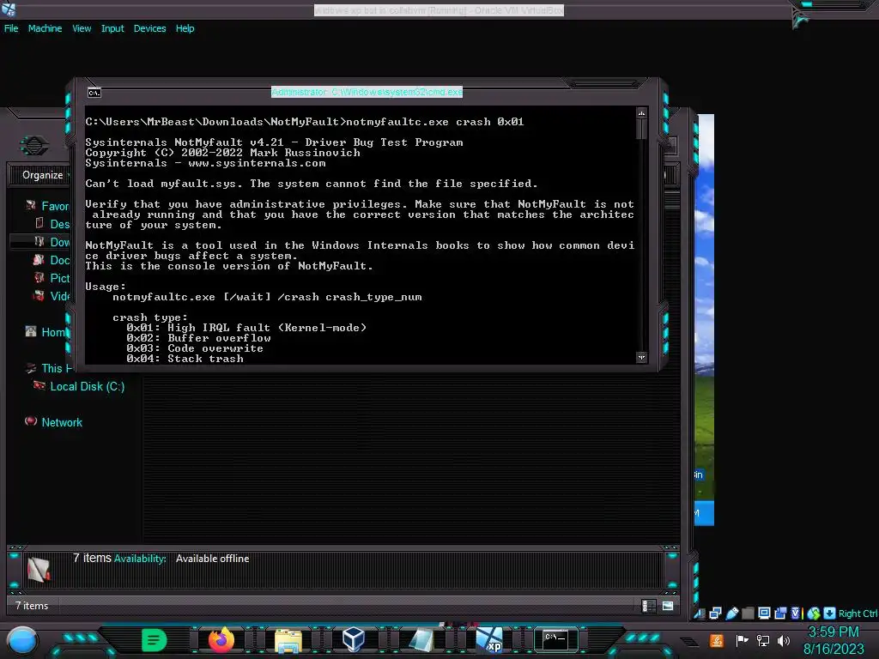Screen dimensions: 879x659
Task: Click the Network icon in Explorer sidebar
Action: (x=31, y=421)
